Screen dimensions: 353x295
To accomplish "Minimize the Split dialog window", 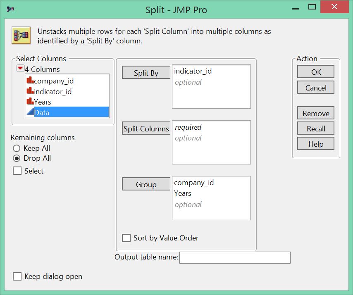I will (x=296, y=9).
